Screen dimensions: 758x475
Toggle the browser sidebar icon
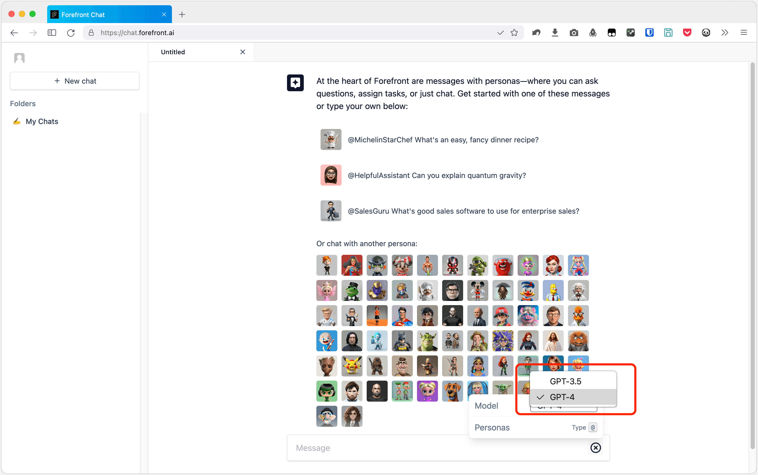[52, 33]
